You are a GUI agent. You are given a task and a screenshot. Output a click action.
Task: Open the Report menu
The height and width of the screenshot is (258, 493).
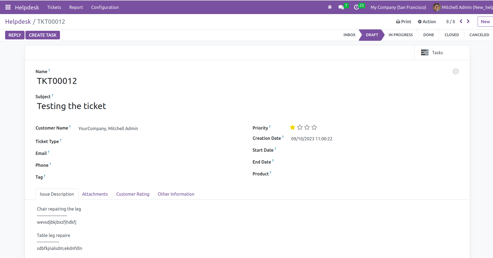click(x=76, y=7)
